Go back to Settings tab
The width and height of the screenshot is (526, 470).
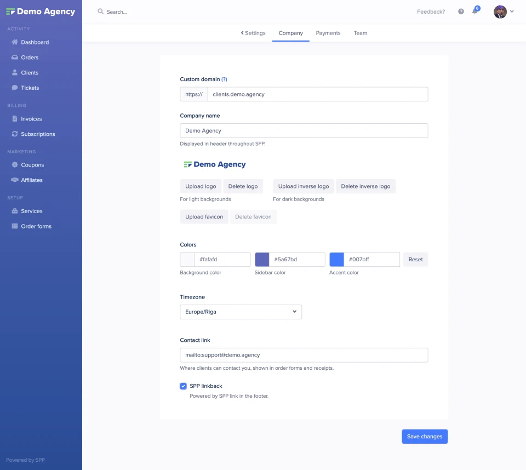pyautogui.click(x=253, y=33)
